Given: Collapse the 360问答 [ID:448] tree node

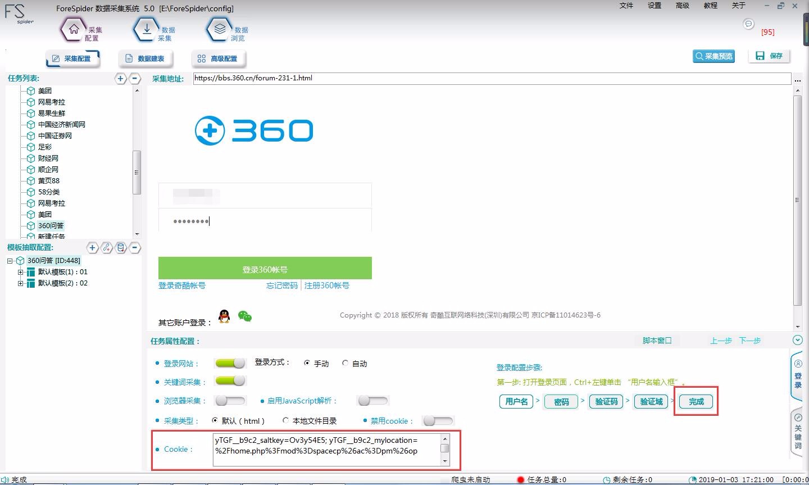Looking at the screenshot, I should coord(10,261).
